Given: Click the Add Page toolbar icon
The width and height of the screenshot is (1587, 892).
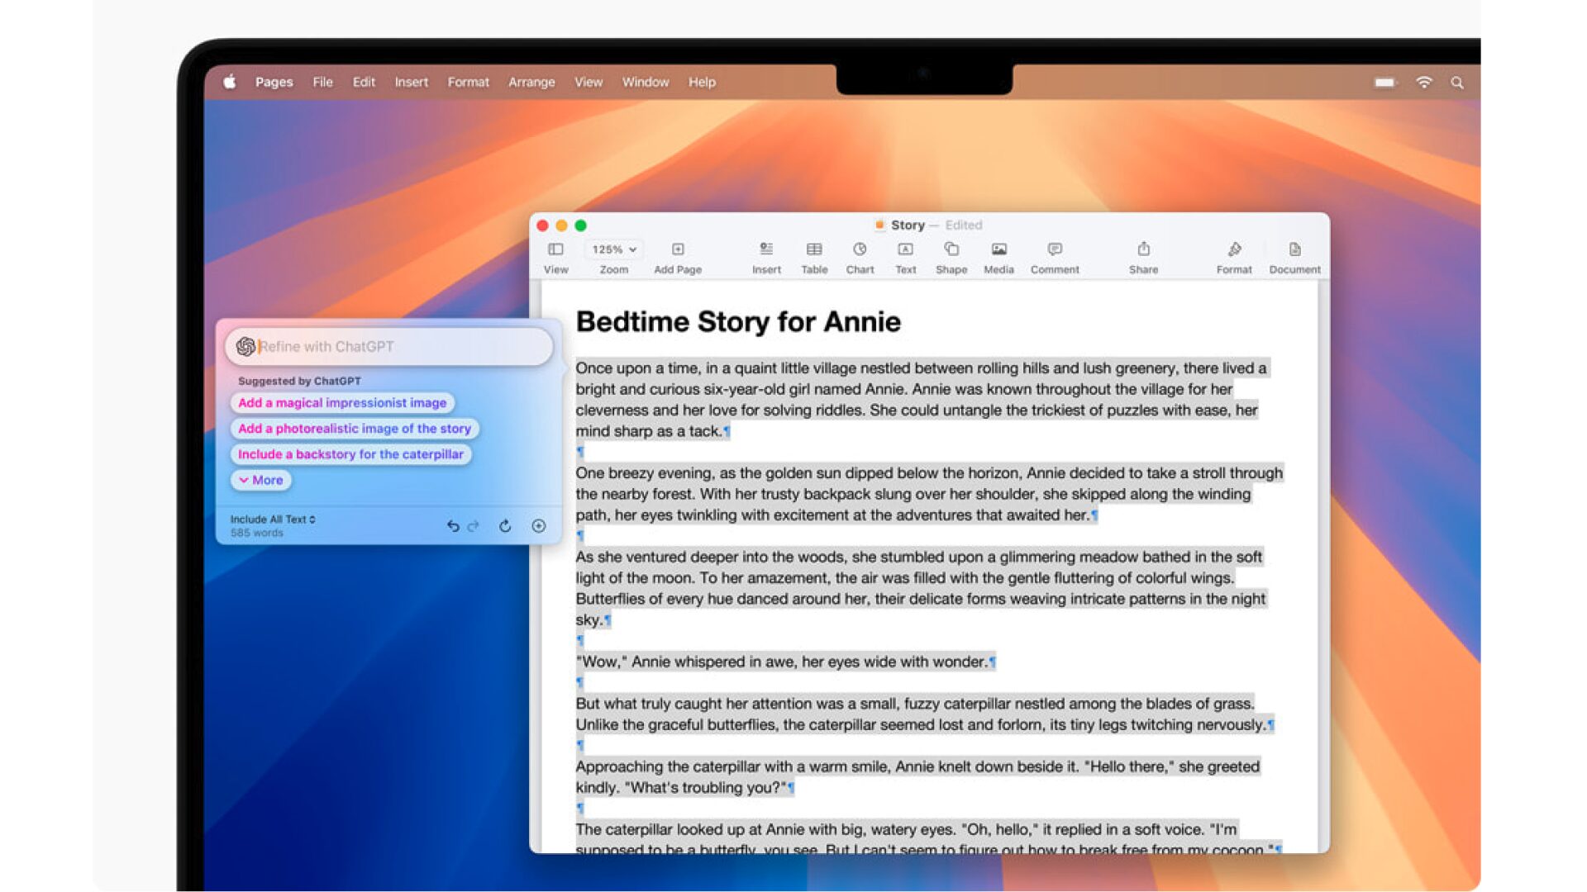Looking at the screenshot, I should coord(678,249).
